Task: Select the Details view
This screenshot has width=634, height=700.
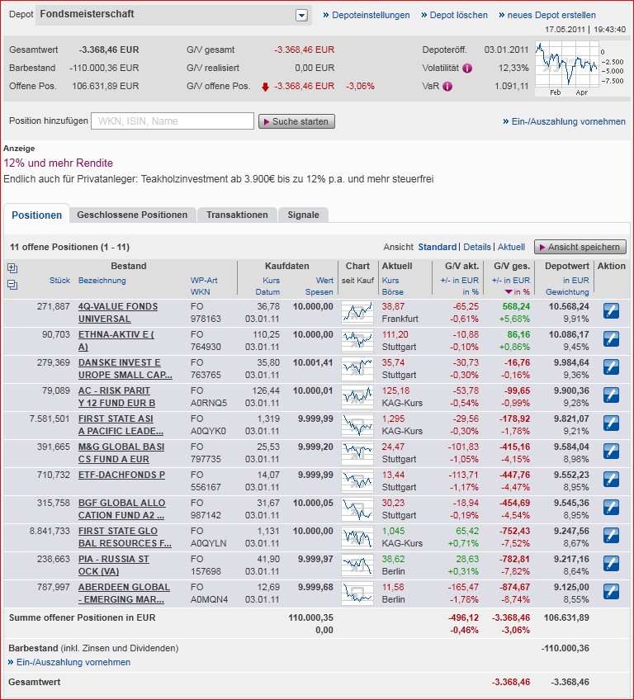Action: click(x=477, y=247)
